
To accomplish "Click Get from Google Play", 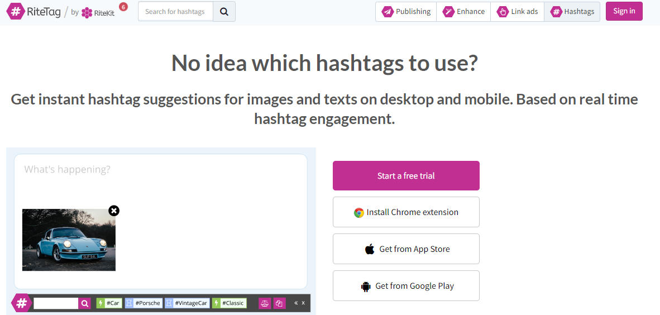I will pos(406,286).
